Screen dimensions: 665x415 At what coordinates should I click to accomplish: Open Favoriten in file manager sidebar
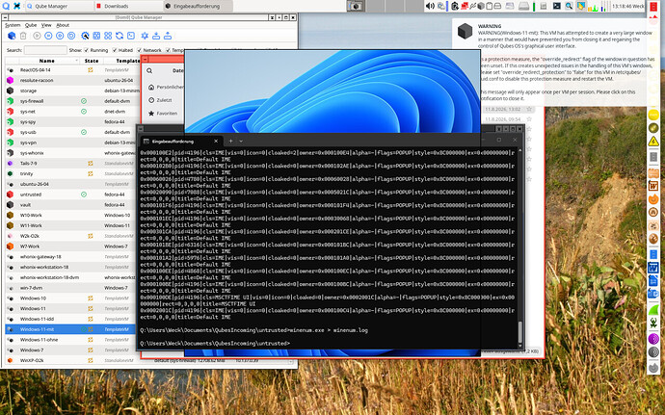point(163,114)
